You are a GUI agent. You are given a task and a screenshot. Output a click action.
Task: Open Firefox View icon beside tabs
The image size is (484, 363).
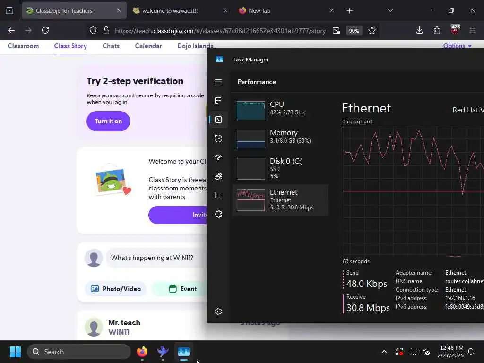pos(9,10)
